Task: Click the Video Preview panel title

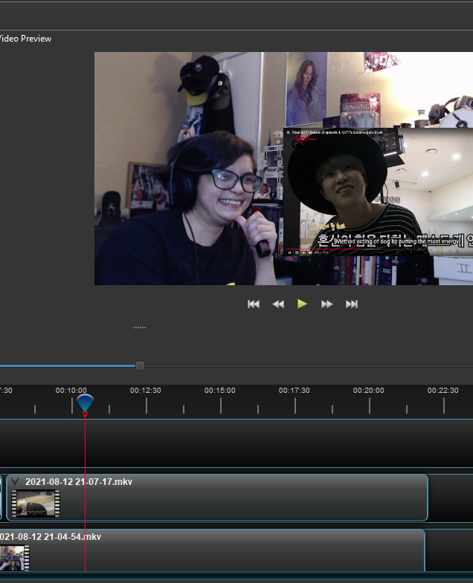Action: (x=25, y=39)
